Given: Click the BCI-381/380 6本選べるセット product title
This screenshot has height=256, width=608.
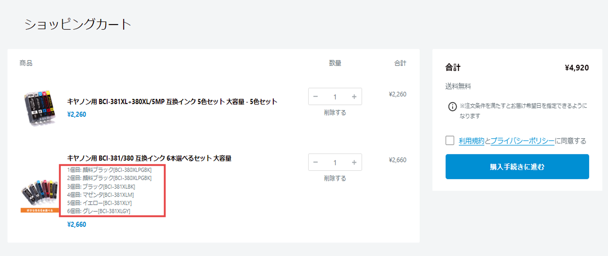Looking at the screenshot, I should (x=149, y=158).
